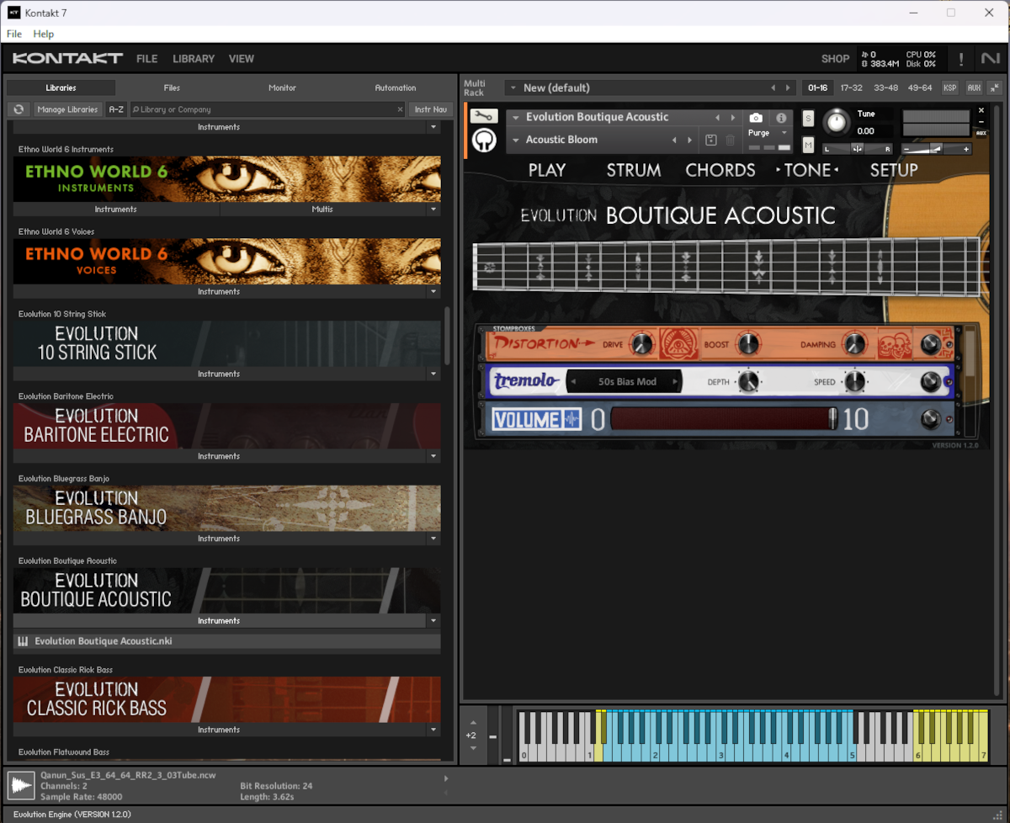
Task: Toggle the Volume pedal power switch
Action: 930,418
